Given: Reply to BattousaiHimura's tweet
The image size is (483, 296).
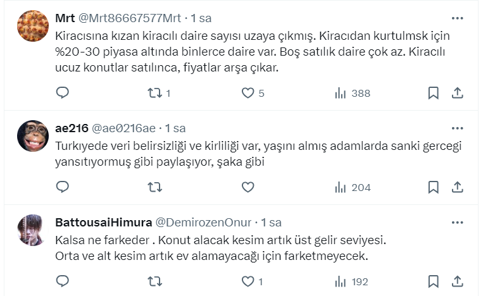Looking at the screenshot, I should pyautogui.click(x=62, y=281).
